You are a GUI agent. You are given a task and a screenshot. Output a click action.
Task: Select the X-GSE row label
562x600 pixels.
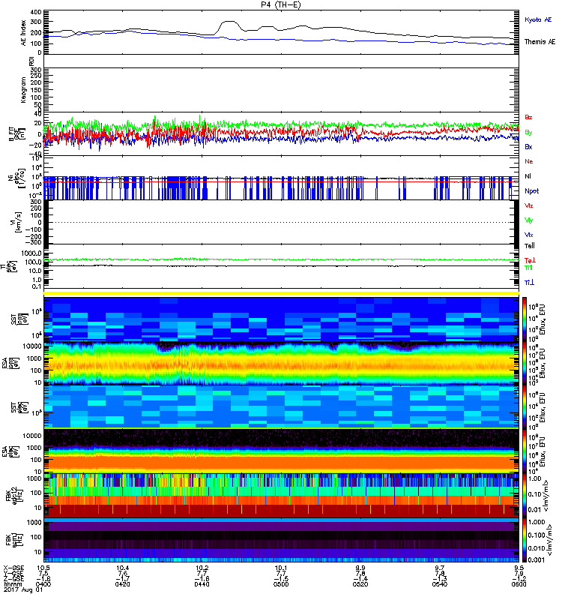(x=13, y=568)
